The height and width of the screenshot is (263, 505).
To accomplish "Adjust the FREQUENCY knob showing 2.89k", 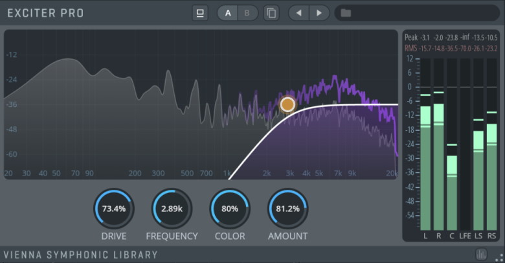I will (172, 209).
